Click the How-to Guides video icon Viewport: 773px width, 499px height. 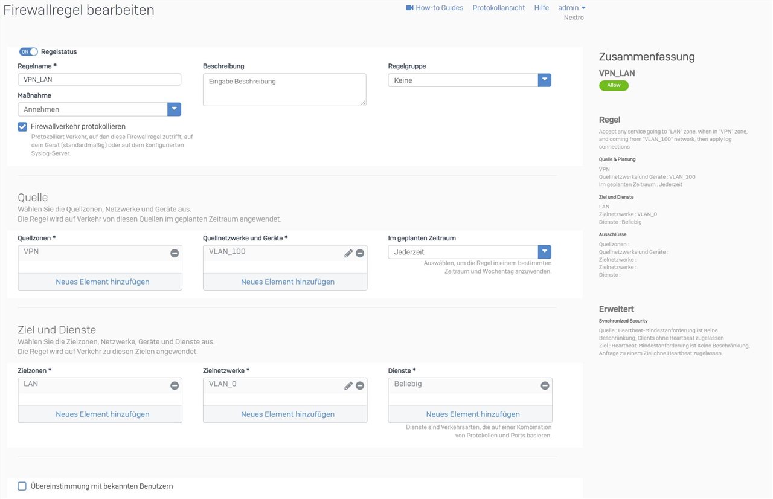coord(409,8)
